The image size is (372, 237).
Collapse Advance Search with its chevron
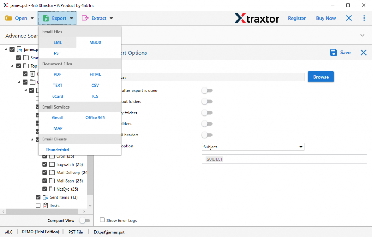click(x=362, y=36)
